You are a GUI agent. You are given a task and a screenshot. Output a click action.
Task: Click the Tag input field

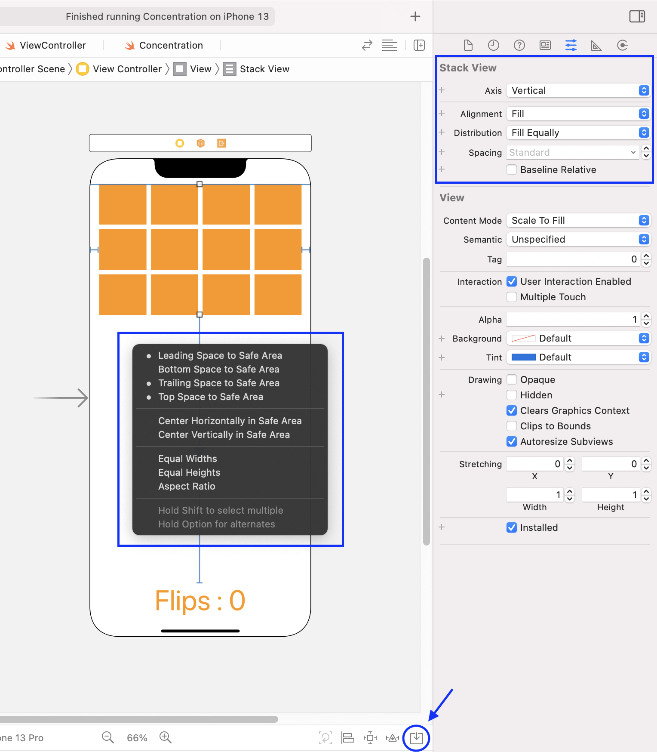pyautogui.click(x=573, y=259)
